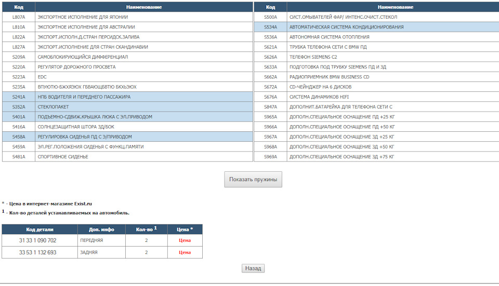Select АВТОМАТИЧЕСКАЯ СИСТЕМА КОНДИЦИОНИРОВАНИЯ row
Screen dimensions: 499x286
click(376, 27)
